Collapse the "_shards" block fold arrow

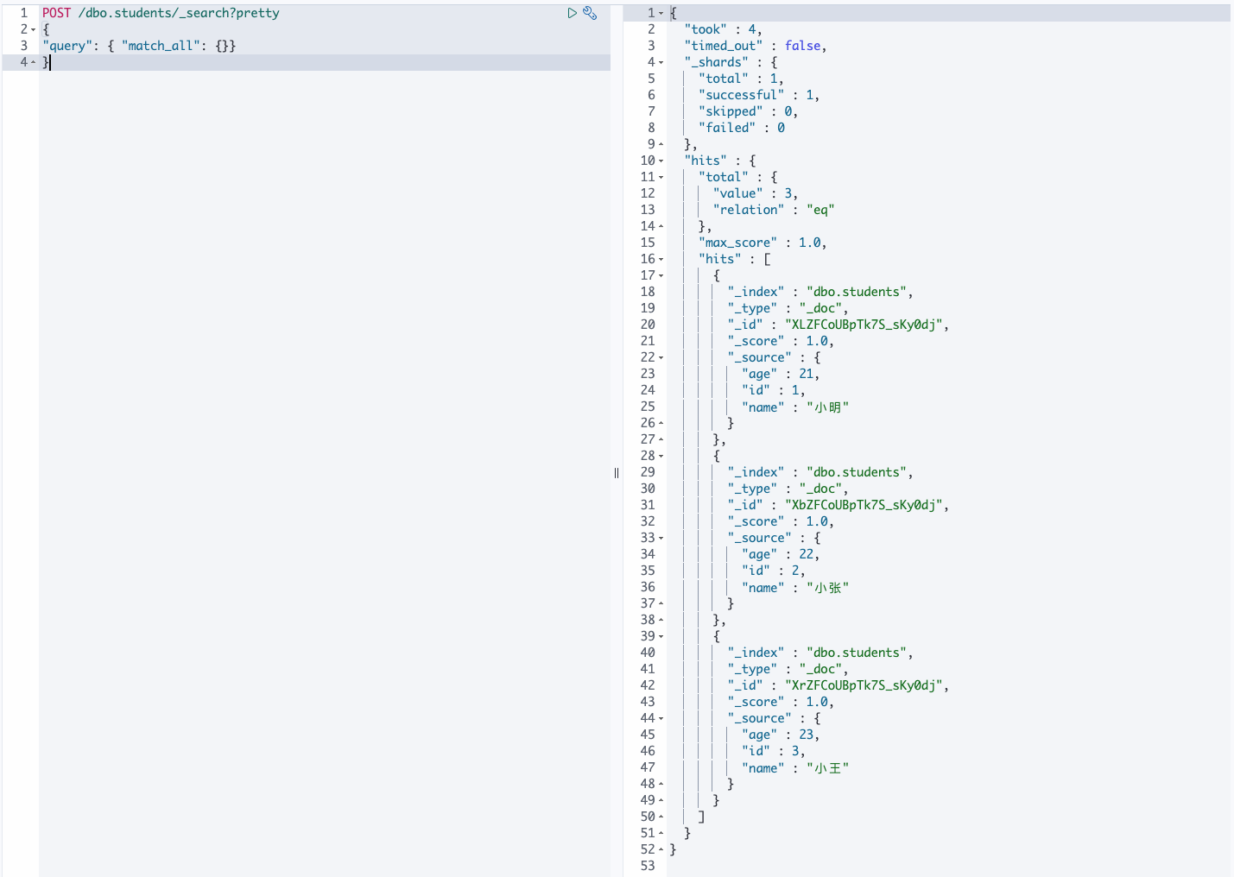pyautogui.click(x=661, y=62)
